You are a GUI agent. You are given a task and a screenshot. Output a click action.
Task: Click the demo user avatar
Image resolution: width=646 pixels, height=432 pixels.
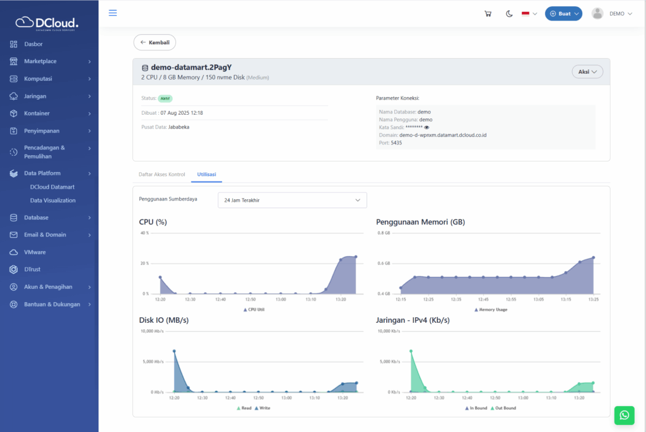(597, 14)
